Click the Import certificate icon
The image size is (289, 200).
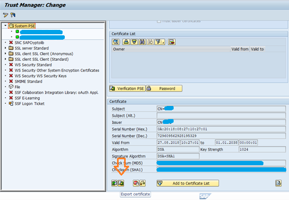point(114,183)
